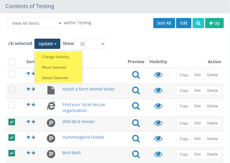Toggle visibility of Hummingbird Feeder
Image resolution: width=230 pixels, height=163 pixels.
tap(158, 138)
